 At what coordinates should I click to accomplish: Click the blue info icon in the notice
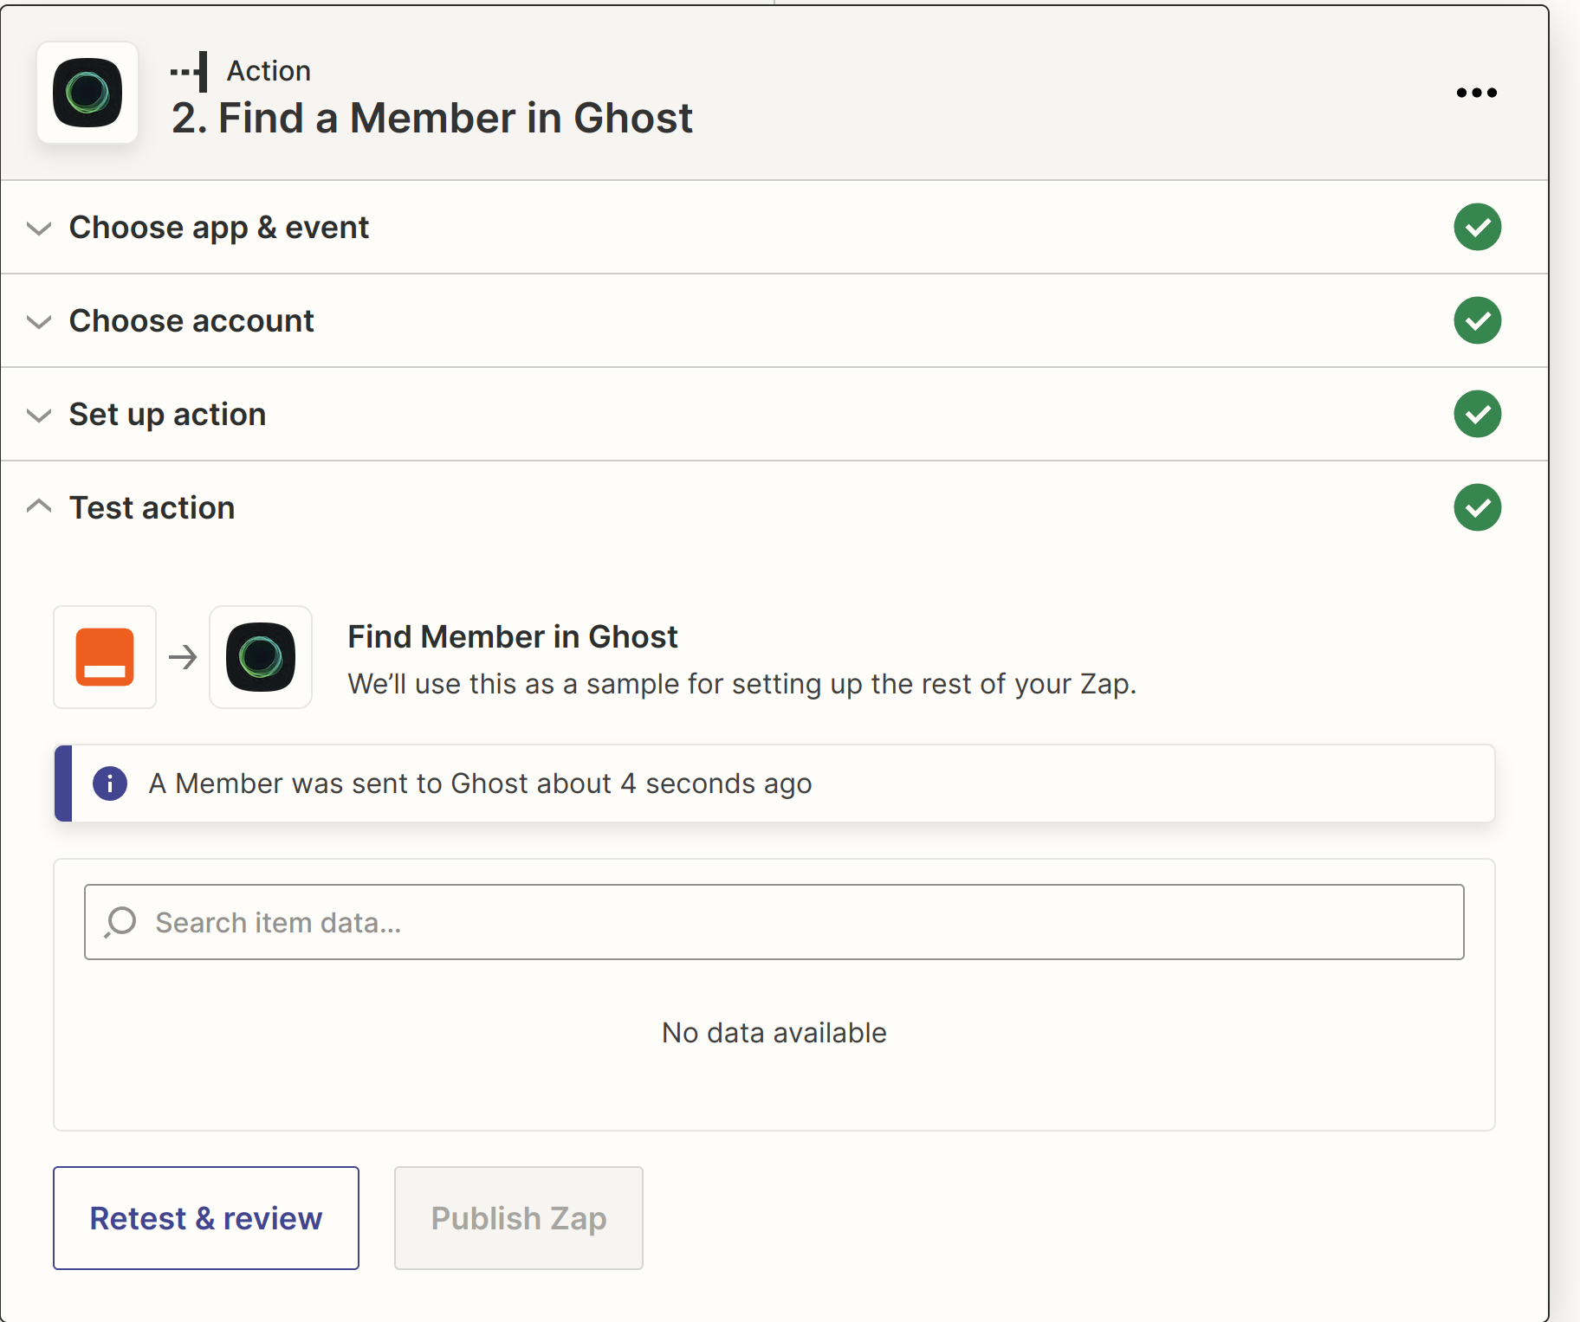pyautogui.click(x=110, y=784)
